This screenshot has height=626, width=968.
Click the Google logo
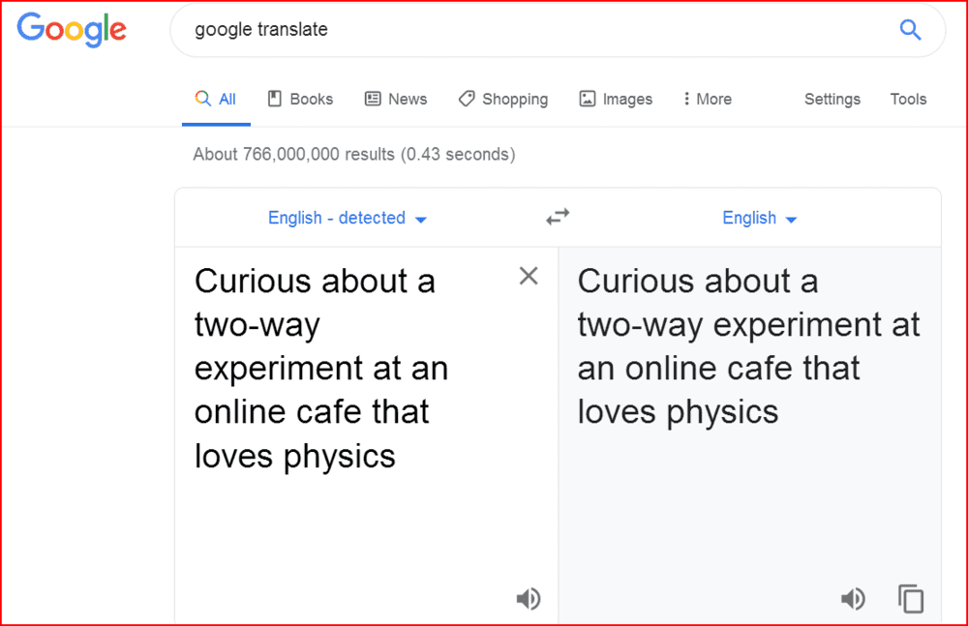72,30
